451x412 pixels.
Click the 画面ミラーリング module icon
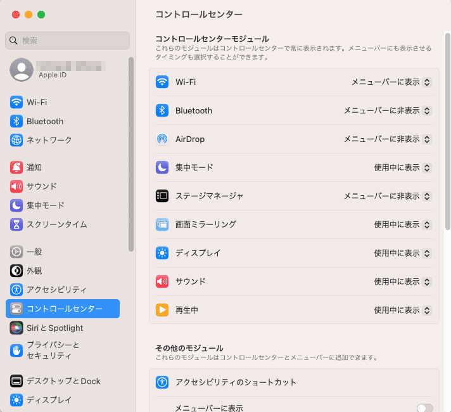click(162, 224)
